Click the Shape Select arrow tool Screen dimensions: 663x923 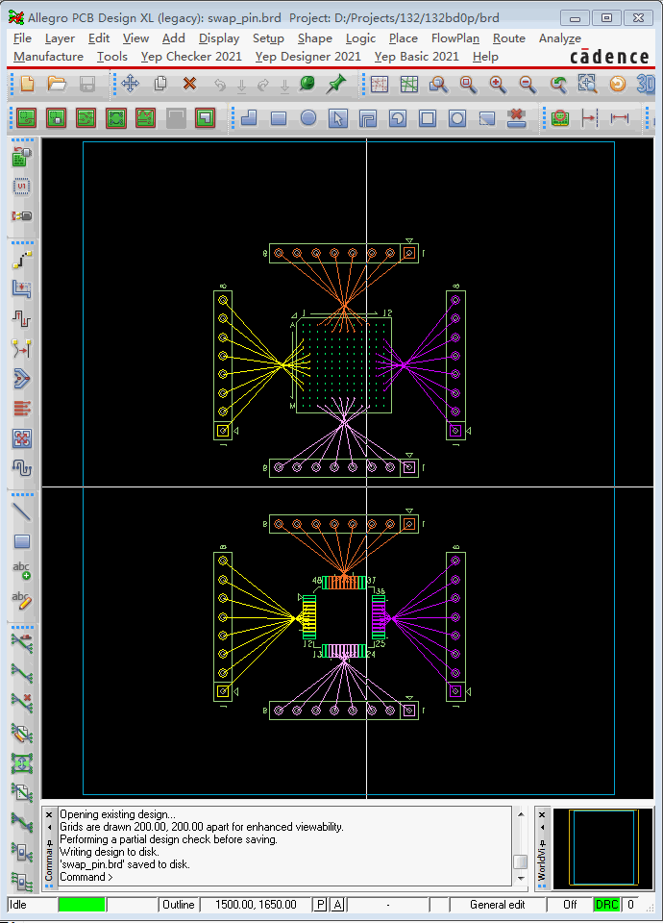(x=337, y=118)
